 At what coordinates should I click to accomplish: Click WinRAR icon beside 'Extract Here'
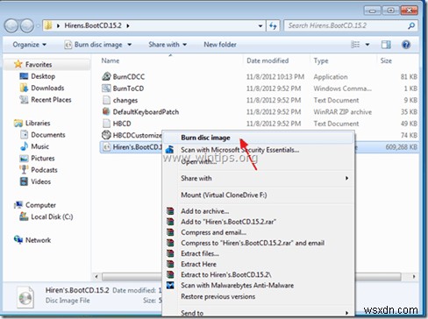coord(170,264)
